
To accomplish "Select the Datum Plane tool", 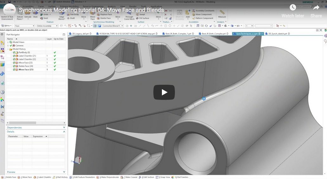I will (x=20, y=15).
